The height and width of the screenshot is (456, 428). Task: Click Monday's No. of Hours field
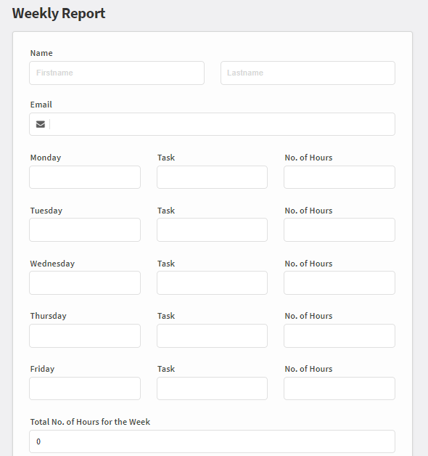click(x=339, y=177)
